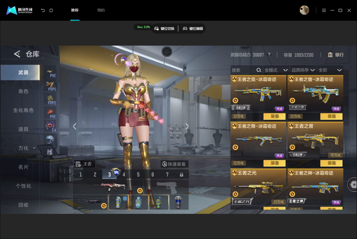Equip 王者之兽-冰霜奇迹 with 装备 button
Screen dimensions: 357x239
332,116
